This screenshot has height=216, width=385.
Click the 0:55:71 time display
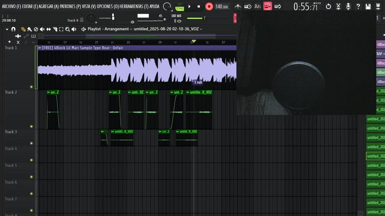click(x=305, y=7)
